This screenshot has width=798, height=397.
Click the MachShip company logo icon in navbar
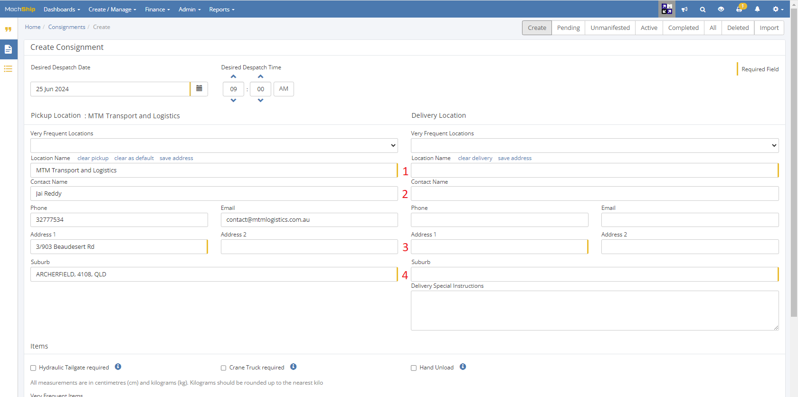tap(667, 9)
